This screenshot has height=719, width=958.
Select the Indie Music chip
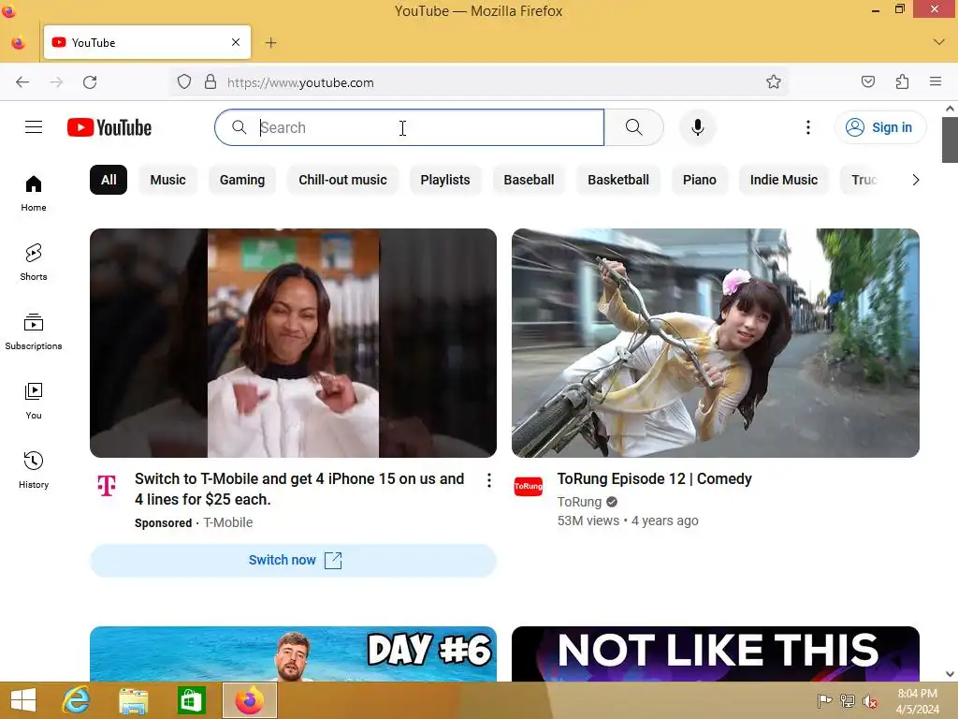coord(784,180)
